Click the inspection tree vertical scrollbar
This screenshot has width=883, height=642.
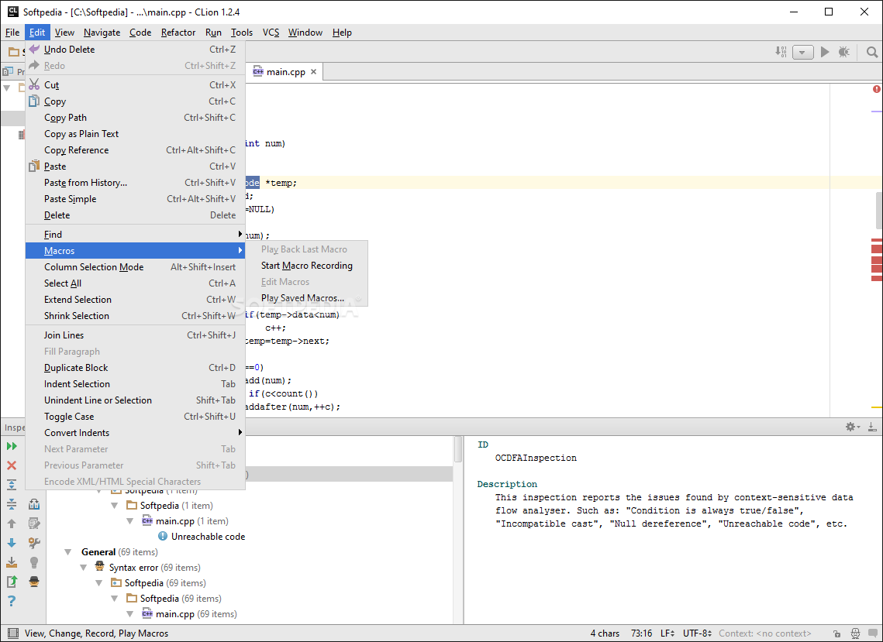click(x=458, y=450)
